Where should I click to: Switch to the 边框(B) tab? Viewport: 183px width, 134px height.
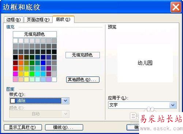click(13, 19)
